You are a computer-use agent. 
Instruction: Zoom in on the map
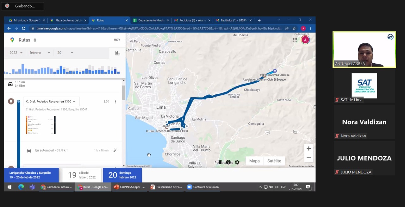coord(308,148)
